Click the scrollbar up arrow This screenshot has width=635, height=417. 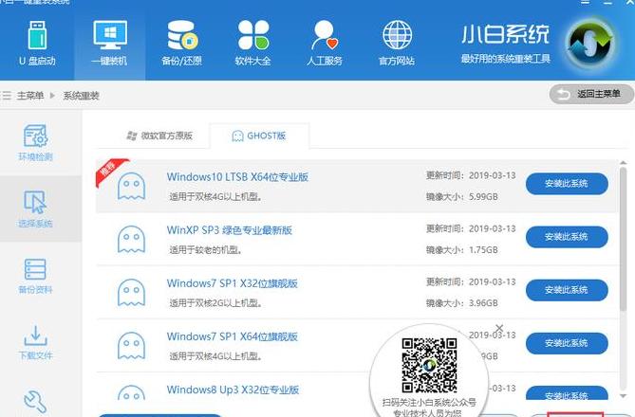[624, 163]
